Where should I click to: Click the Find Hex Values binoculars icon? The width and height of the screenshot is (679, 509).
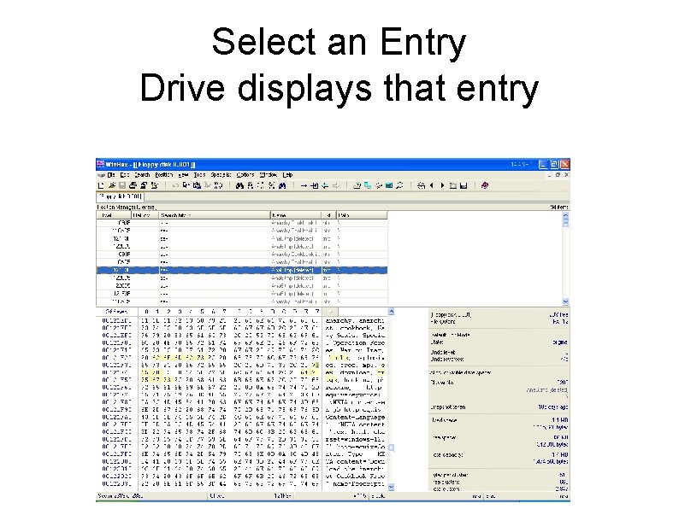click(x=251, y=185)
